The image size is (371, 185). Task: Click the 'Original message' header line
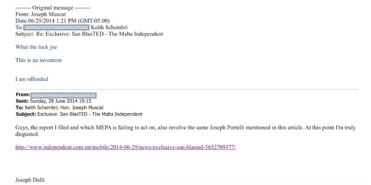53,8
